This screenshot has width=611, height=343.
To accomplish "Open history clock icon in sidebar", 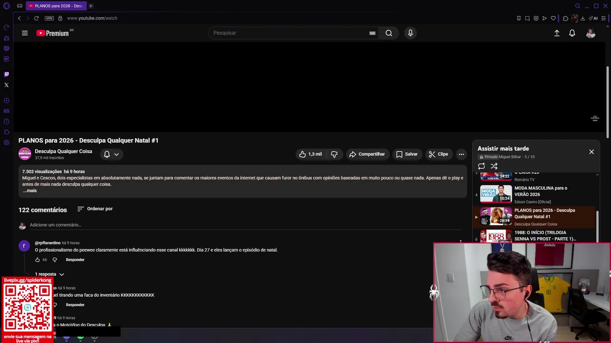I will click(x=6, y=121).
